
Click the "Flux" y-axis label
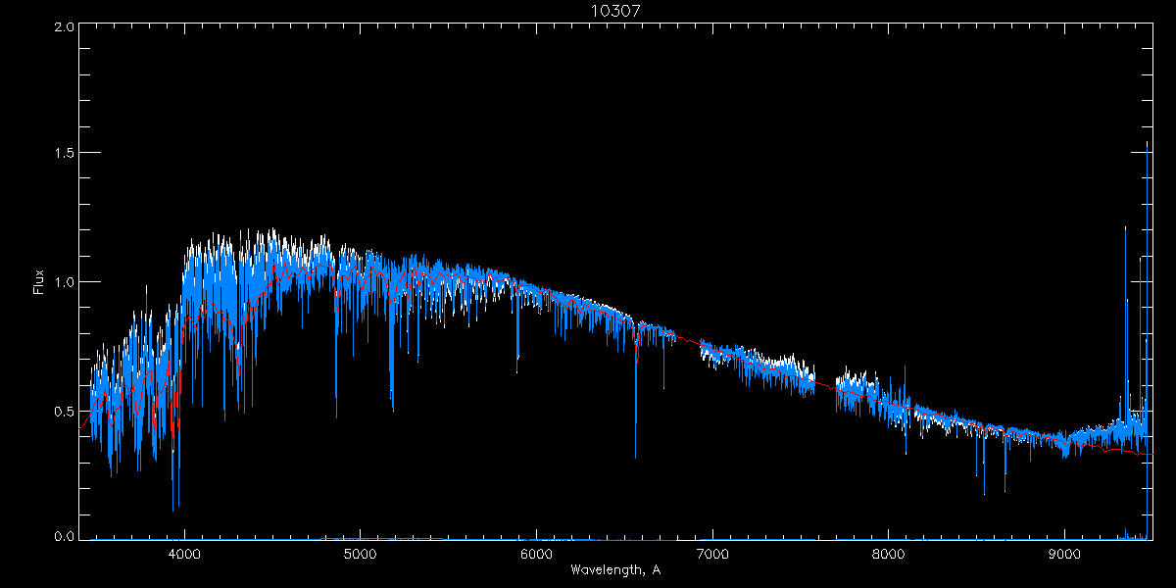(39, 281)
